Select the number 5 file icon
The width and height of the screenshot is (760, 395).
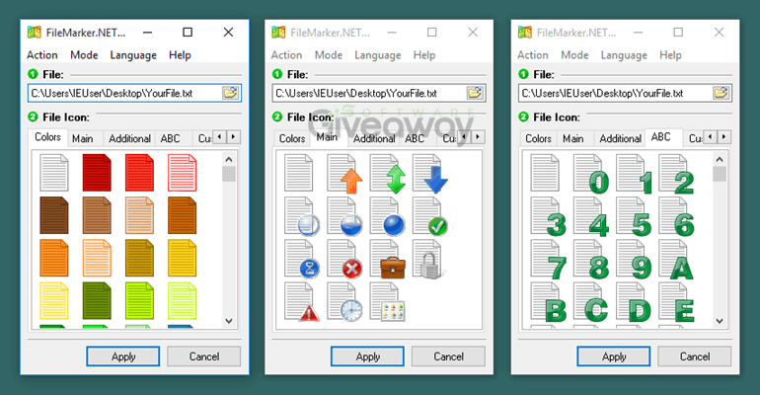point(634,216)
